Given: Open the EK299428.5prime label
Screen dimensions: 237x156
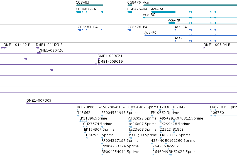Looking at the screenshot, I should (175, 124).
